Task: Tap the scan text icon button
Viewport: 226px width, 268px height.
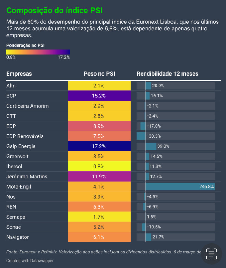Action: point(211,254)
